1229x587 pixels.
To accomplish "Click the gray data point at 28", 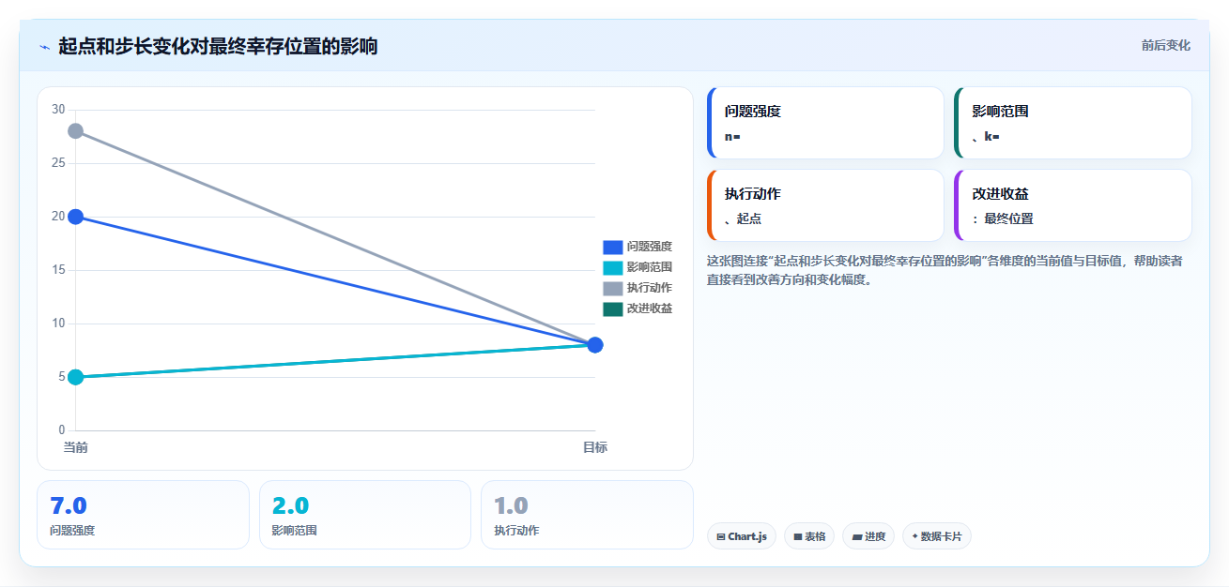I will [76, 131].
